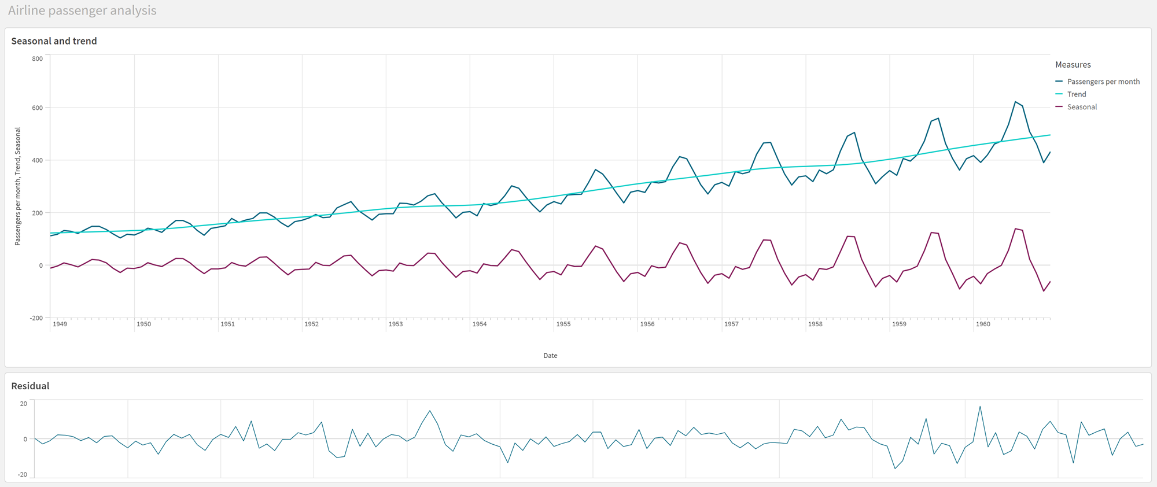Click the Residual chart title

click(30, 386)
